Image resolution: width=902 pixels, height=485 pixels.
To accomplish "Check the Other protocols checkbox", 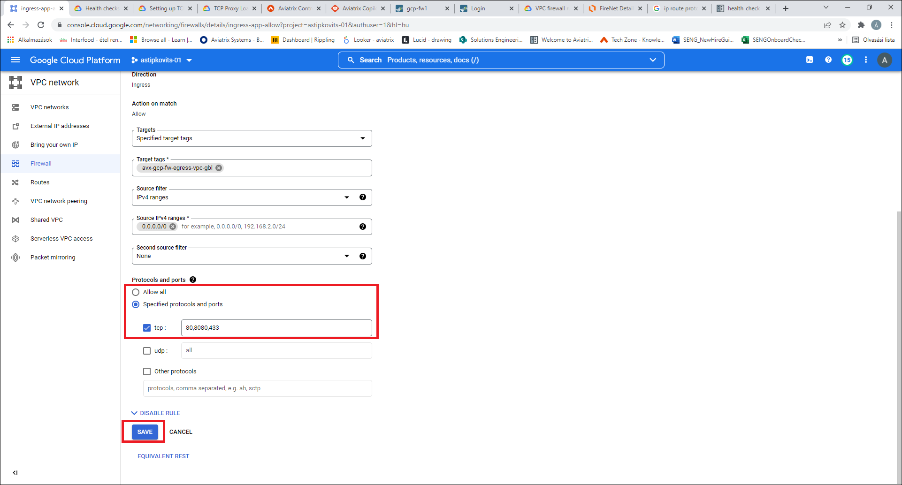I will [147, 371].
